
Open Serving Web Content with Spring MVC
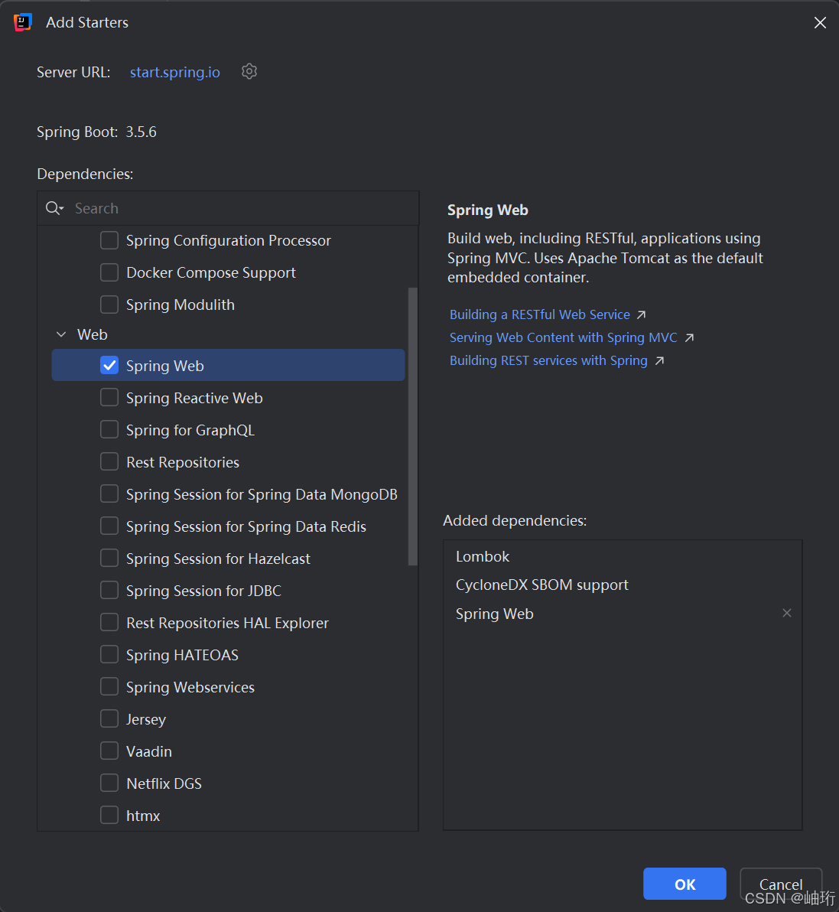[x=564, y=338]
